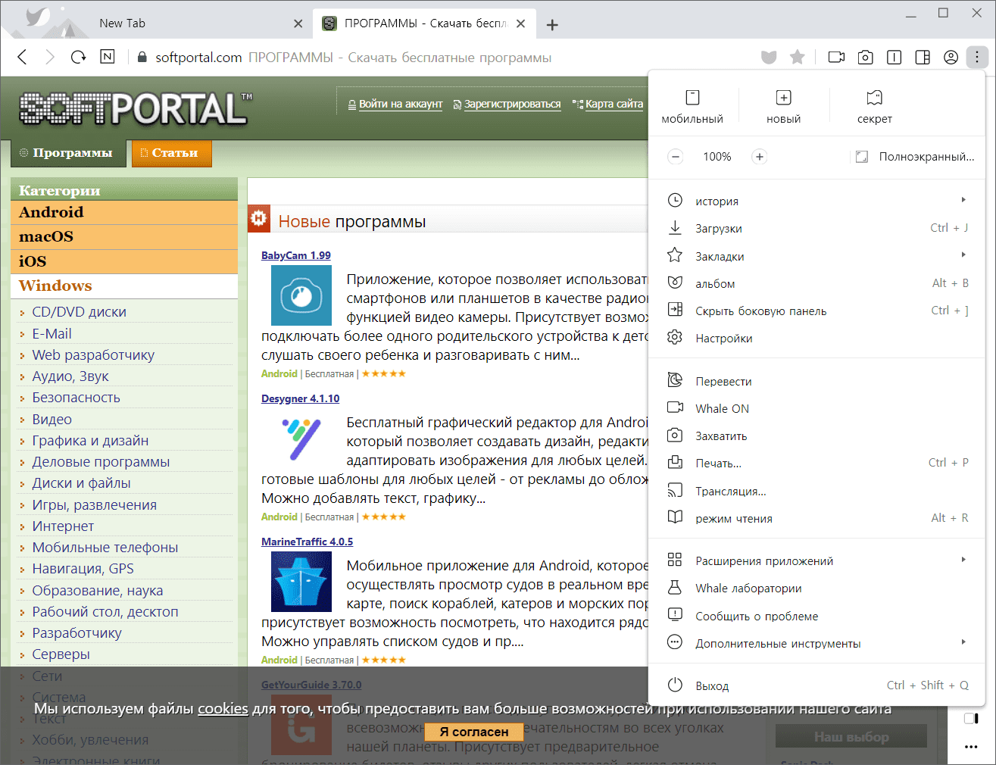This screenshot has width=996, height=765.
Task: Open the BabyCam 1.99 title link
Action: tap(296, 255)
